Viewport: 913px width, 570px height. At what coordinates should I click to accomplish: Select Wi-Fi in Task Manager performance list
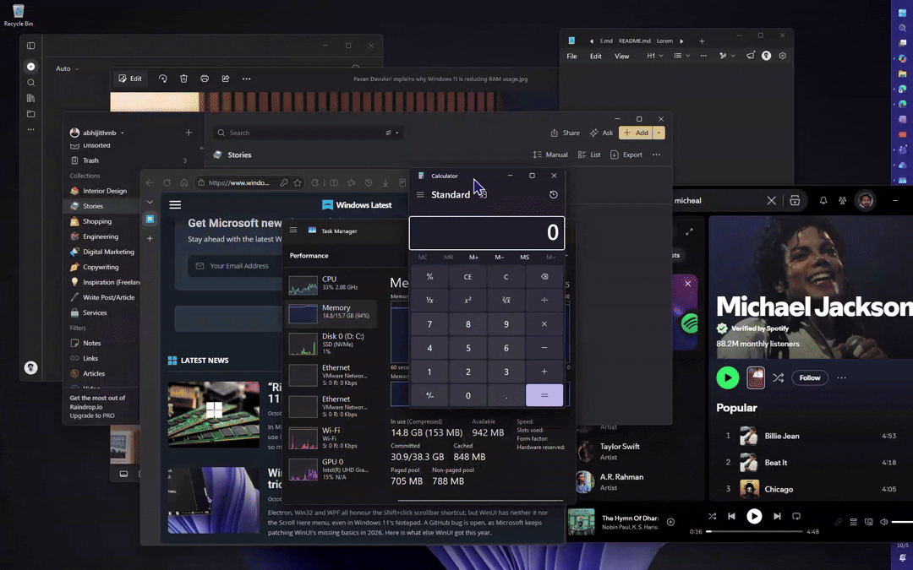[x=331, y=437]
